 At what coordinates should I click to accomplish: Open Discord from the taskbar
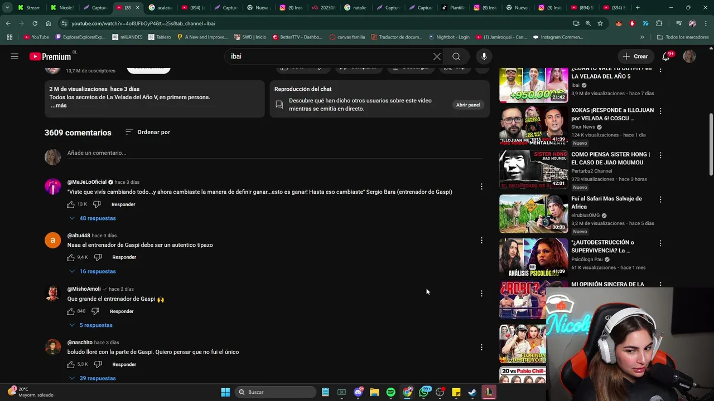point(358,392)
